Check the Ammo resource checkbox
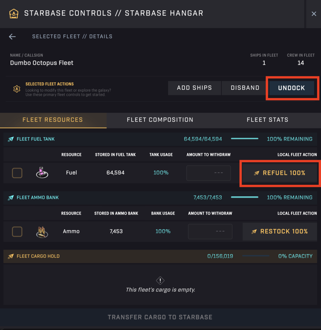The image size is (321, 330). coord(17,231)
